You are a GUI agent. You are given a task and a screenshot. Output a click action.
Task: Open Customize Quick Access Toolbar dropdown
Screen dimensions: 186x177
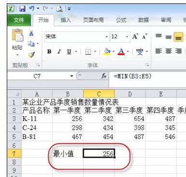[x=69, y=9]
